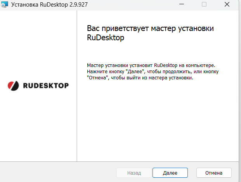The image size is (241, 182).
Task: Click the line "Мастер установки установит RuDesktop на компьютере"
Action: (151, 65)
